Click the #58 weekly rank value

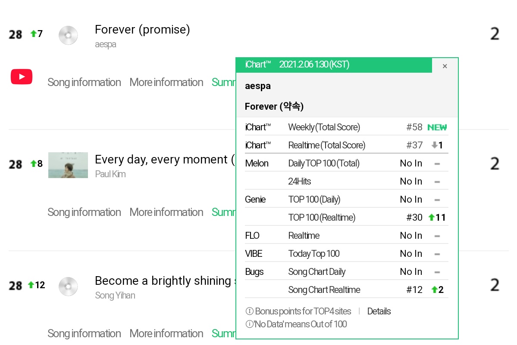(414, 127)
